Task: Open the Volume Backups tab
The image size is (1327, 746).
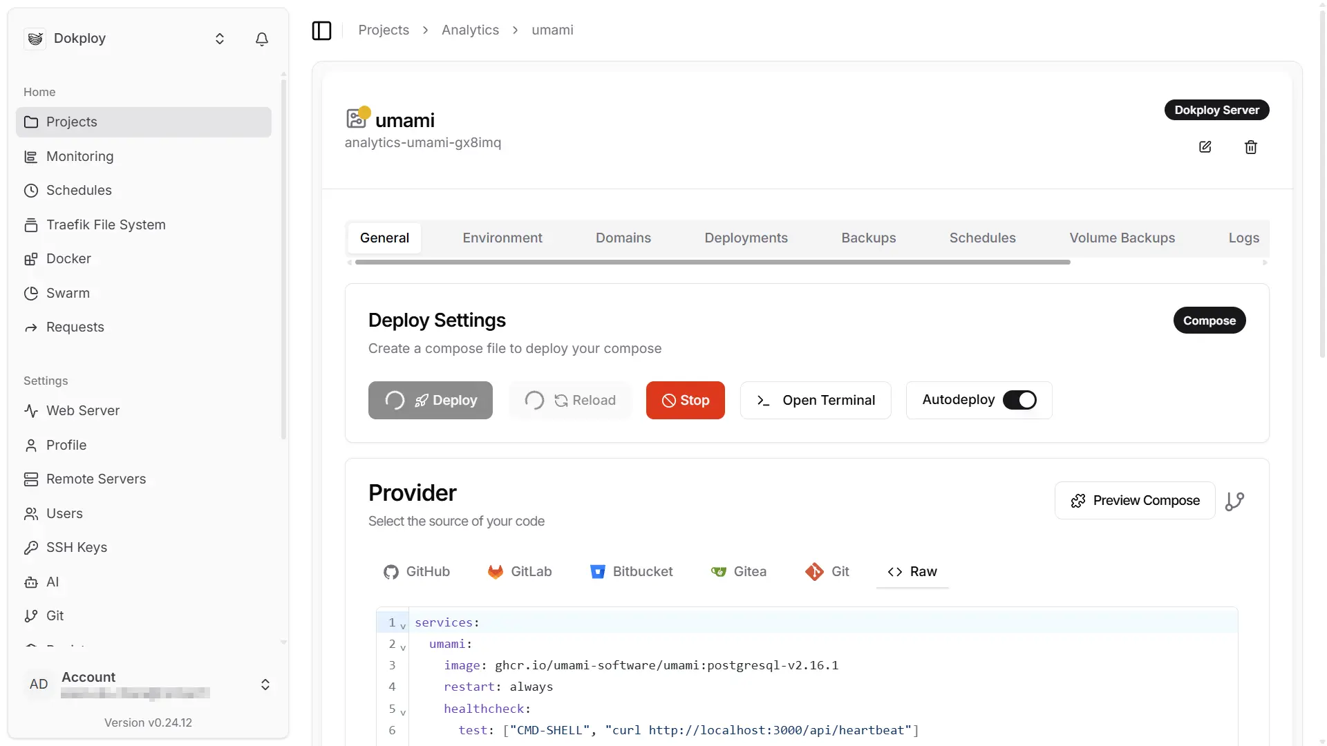Action: [x=1122, y=238]
